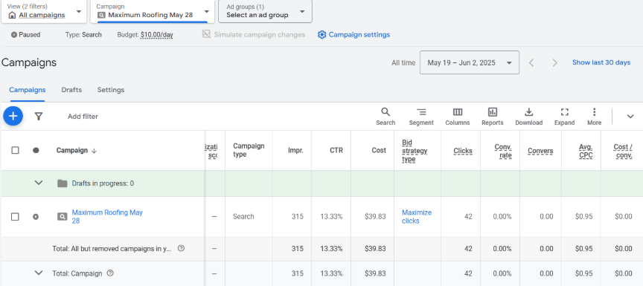Click the Campaign settings gear icon
Viewport: 643px width, 286px height.
pos(322,35)
